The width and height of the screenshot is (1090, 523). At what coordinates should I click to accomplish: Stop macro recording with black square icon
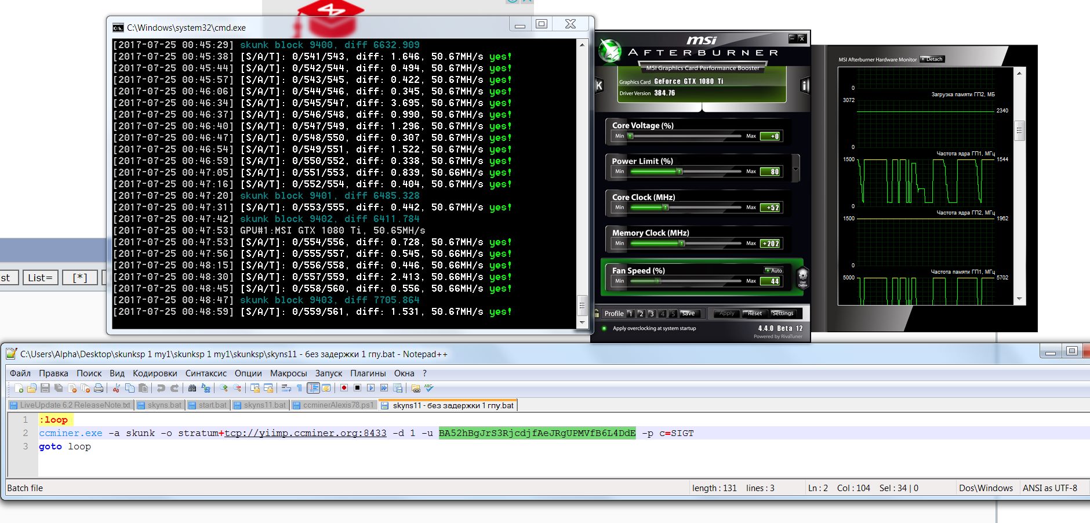pos(357,388)
